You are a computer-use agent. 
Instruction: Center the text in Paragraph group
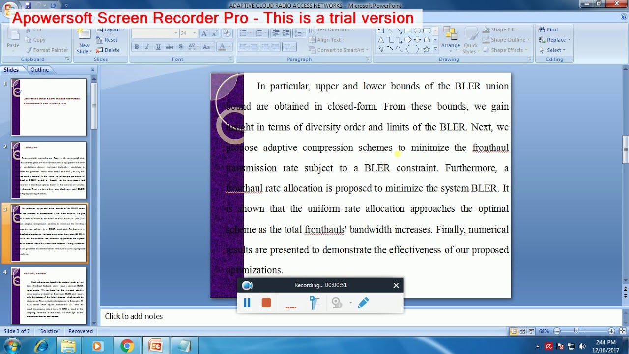[x=254, y=47]
